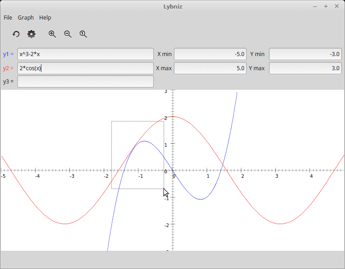Focus the Y max field showing 3.0
Viewport: 345px width, 269px height.
click(305, 68)
